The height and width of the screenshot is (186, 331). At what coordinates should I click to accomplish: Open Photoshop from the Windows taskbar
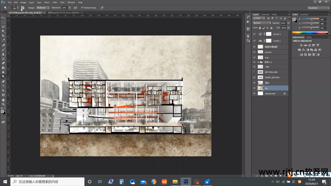coord(186,182)
